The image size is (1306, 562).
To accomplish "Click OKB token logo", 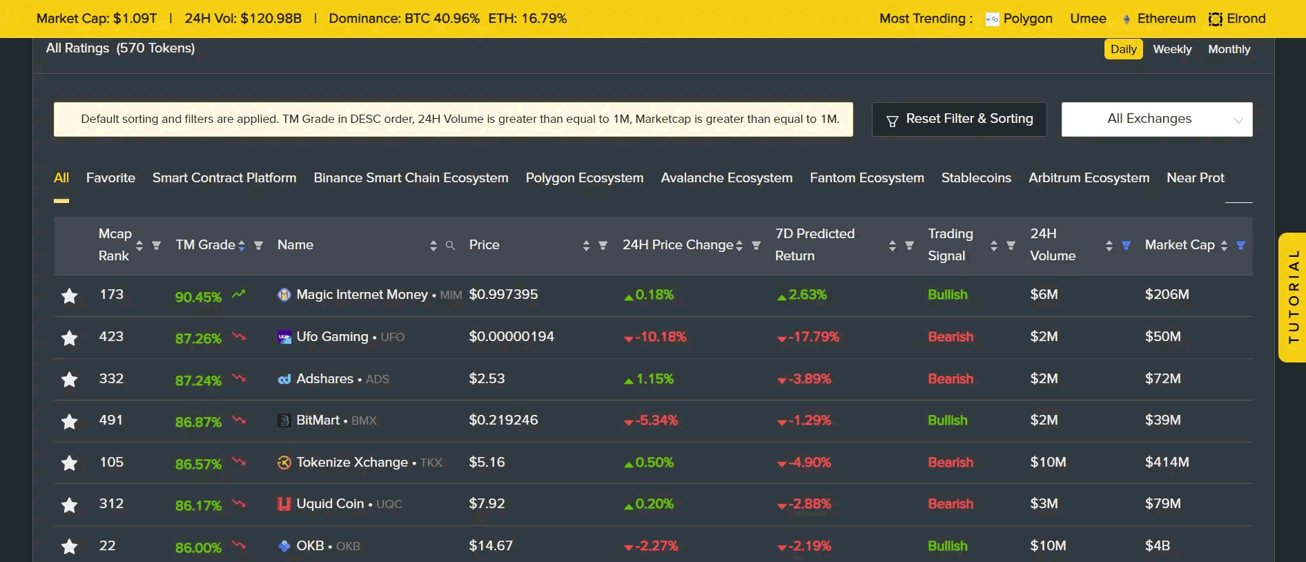I will 284,546.
